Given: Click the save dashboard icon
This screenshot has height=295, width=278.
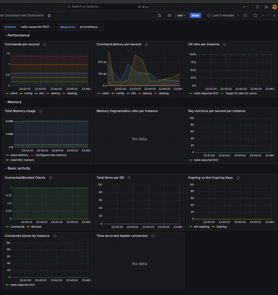Looking at the screenshot, I should click(x=160, y=16).
